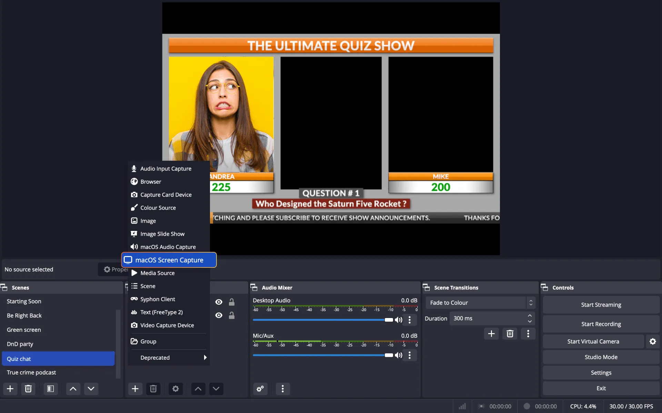
Task: Pick Capture Card Device source
Action: pyautogui.click(x=169, y=195)
